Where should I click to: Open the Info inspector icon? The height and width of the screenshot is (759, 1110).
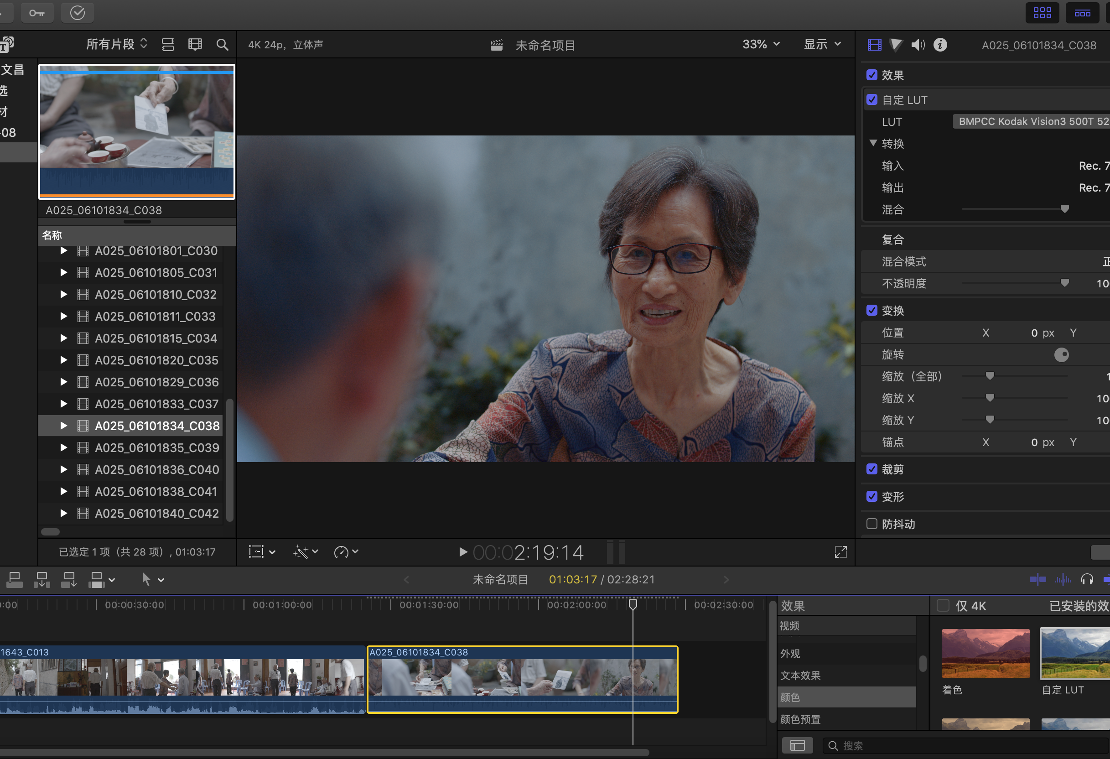coord(940,45)
